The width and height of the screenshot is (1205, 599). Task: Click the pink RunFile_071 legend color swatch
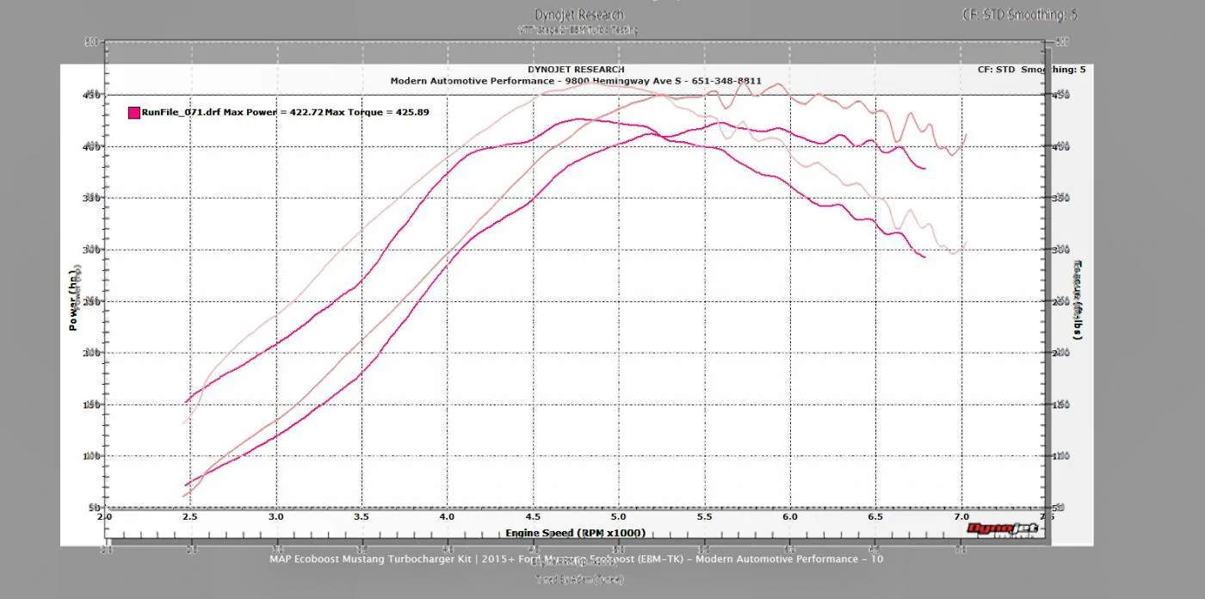[x=134, y=112]
